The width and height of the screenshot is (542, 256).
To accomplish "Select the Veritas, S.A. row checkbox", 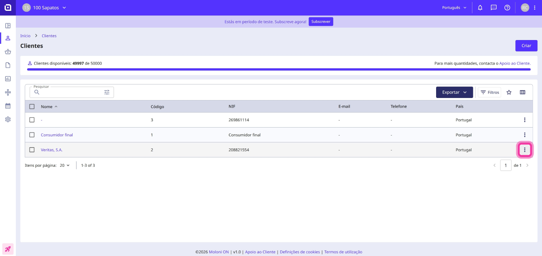I will (x=32, y=150).
